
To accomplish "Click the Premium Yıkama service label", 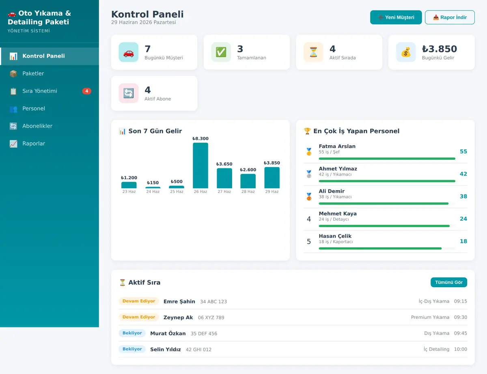I will point(430,317).
